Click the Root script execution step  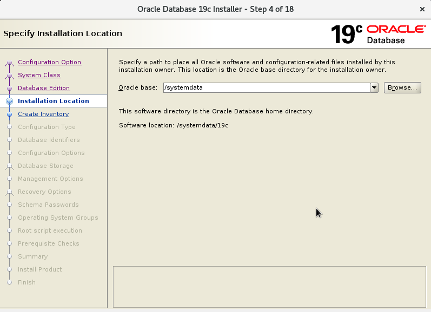tap(50, 230)
